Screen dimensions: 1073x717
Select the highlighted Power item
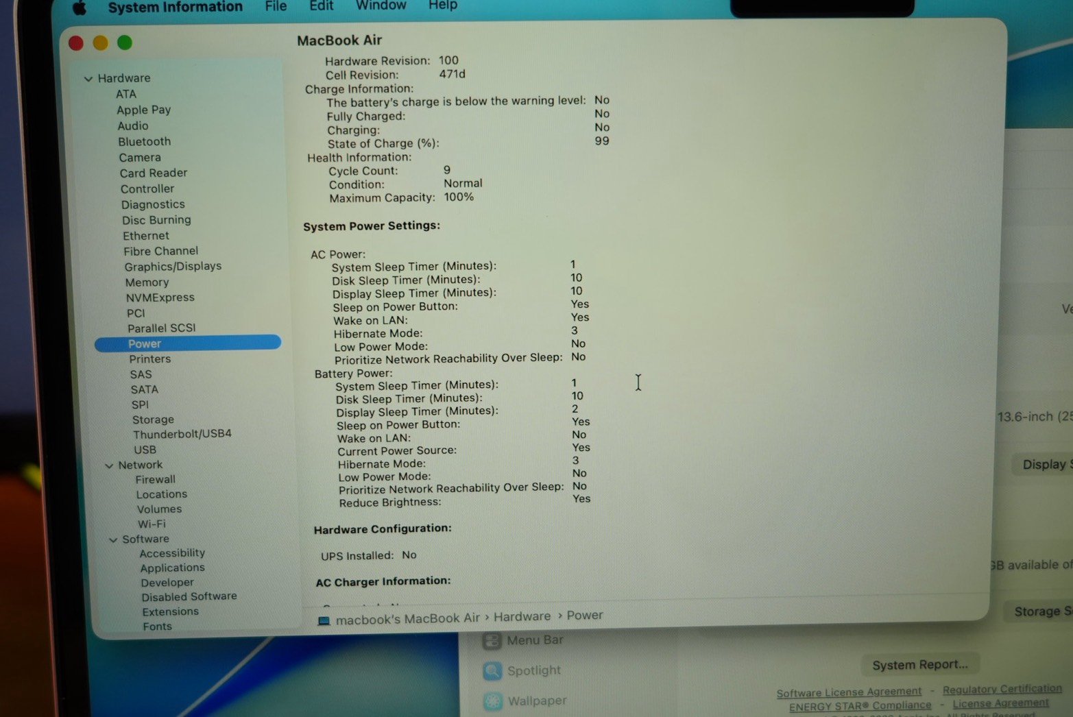pyautogui.click(x=188, y=343)
